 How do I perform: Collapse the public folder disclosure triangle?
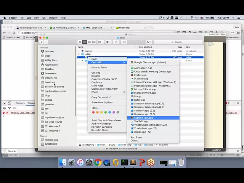79,54
